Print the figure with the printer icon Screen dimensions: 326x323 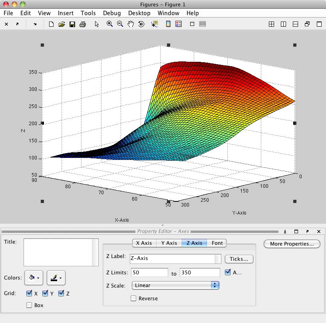click(x=83, y=24)
